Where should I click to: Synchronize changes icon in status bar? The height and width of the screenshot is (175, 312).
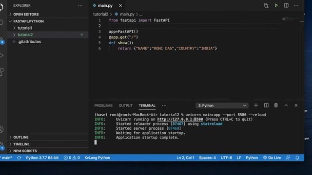pyautogui.click(x=19, y=157)
